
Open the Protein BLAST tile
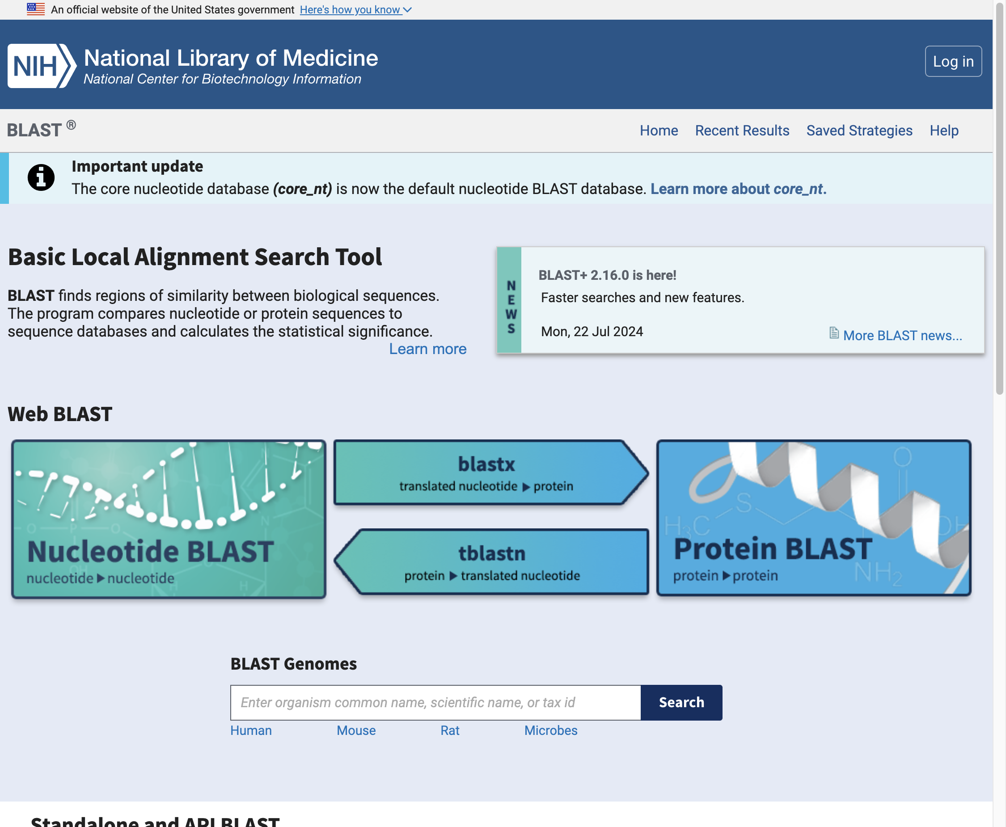click(x=813, y=518)
